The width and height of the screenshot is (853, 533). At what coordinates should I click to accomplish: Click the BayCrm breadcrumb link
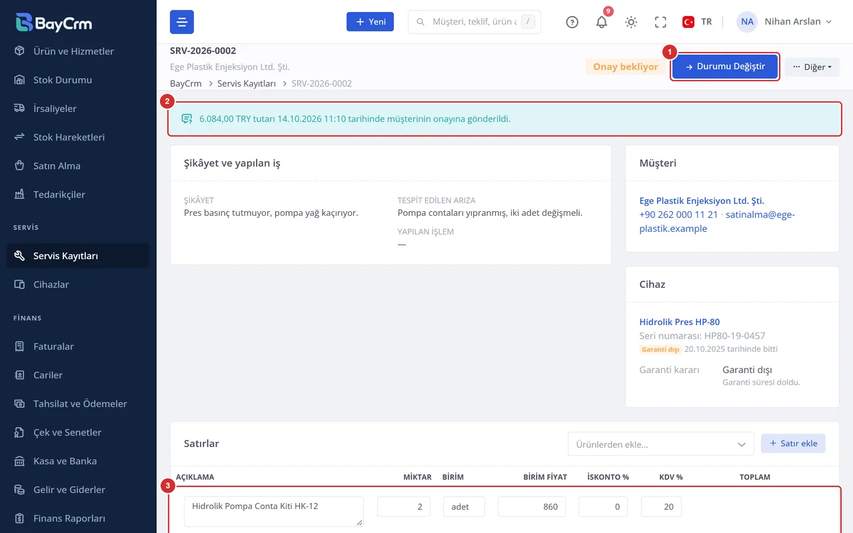tap(186, 84)
